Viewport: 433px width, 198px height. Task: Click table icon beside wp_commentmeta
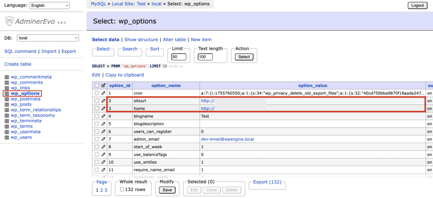click(x=7, y=77)
